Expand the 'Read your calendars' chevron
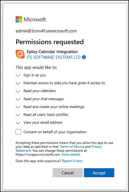Screen dimensions: 129x192 pos(18,91)
